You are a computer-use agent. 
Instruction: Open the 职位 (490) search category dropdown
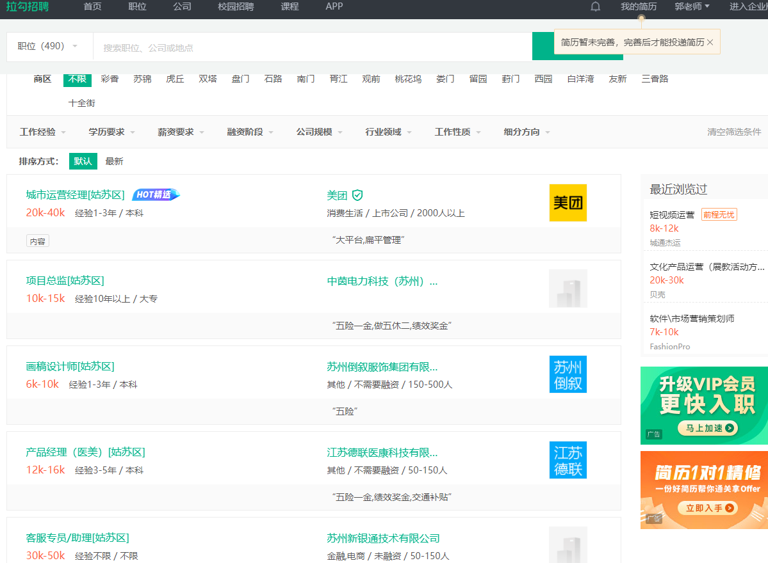pyautogui.click(x=49, y=46)
